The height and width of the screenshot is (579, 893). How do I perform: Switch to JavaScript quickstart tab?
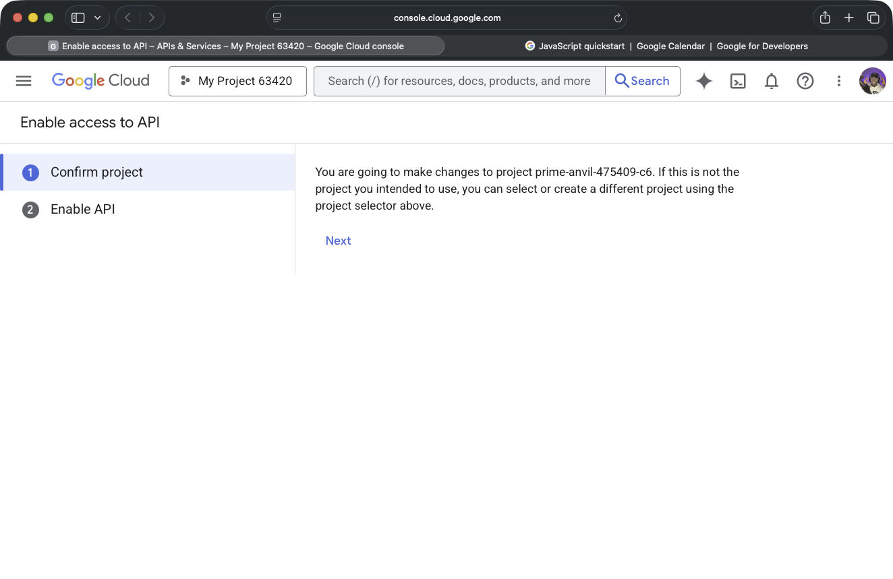(x=666, y=46)
